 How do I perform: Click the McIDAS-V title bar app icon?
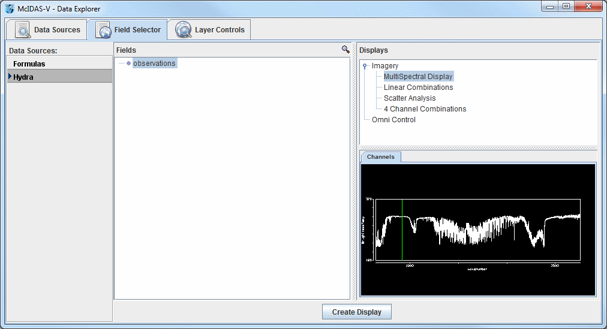tap(10, 8)
